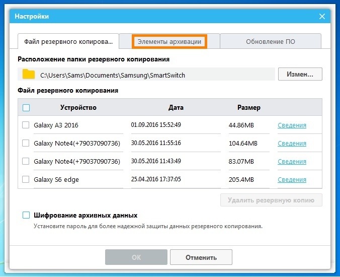Click the Измен... button
The width and height of the screenshot is (340, 277).
pos(300,74)
